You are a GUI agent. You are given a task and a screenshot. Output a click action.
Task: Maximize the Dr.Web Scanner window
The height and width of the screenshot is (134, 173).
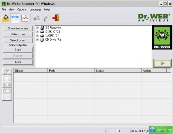165,4
